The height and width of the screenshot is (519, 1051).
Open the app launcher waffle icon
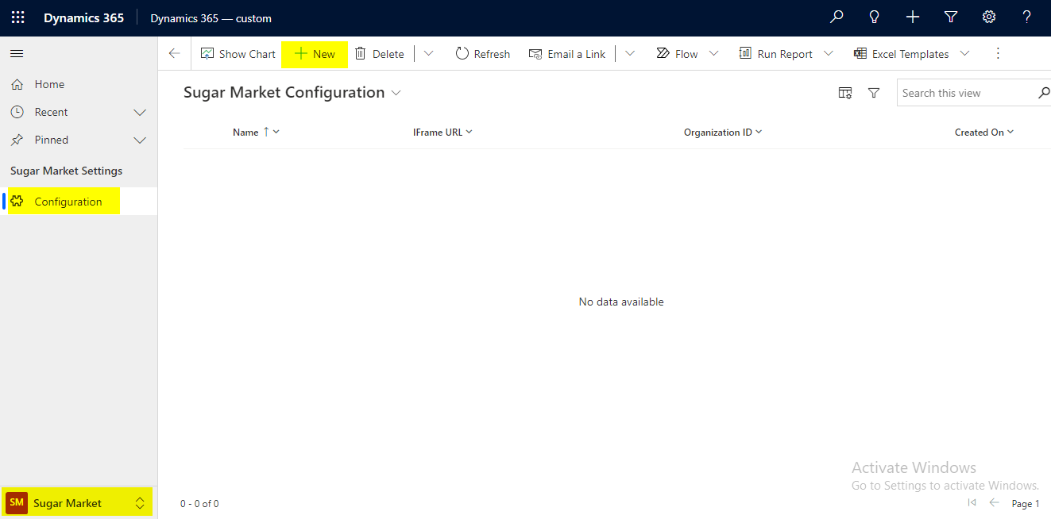(x=17, y=17)
